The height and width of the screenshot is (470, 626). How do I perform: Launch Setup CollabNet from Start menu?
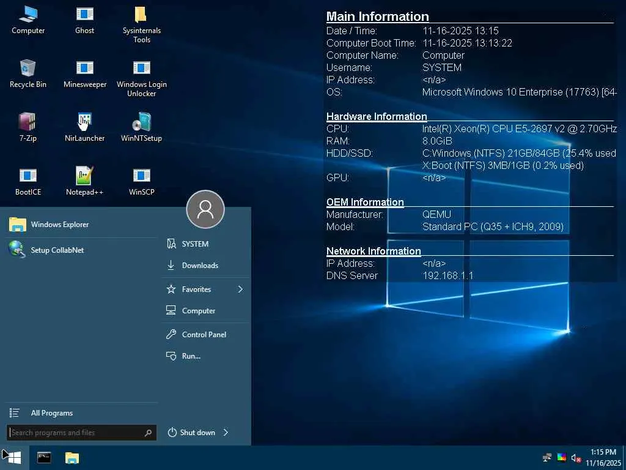81,250
